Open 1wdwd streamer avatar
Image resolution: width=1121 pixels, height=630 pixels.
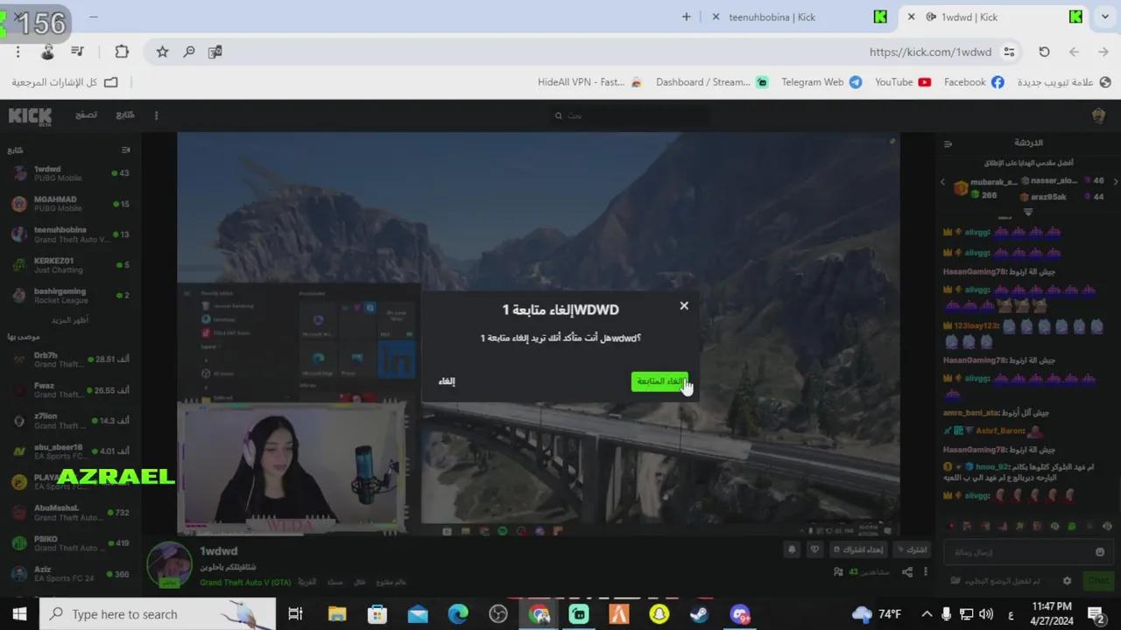coord(169,564)
